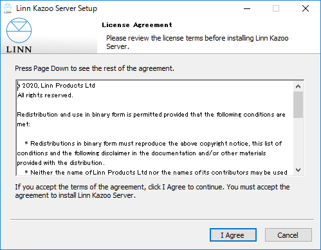Click the 'If you accept the terms' notice text
321x250 pixels.
pyautogui.click(x=152, y=191)
